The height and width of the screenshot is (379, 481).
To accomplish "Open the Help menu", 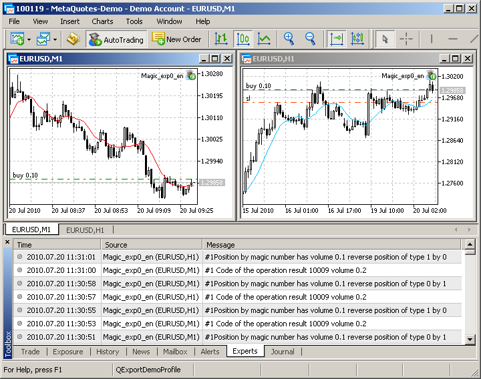I will [203, 21].
